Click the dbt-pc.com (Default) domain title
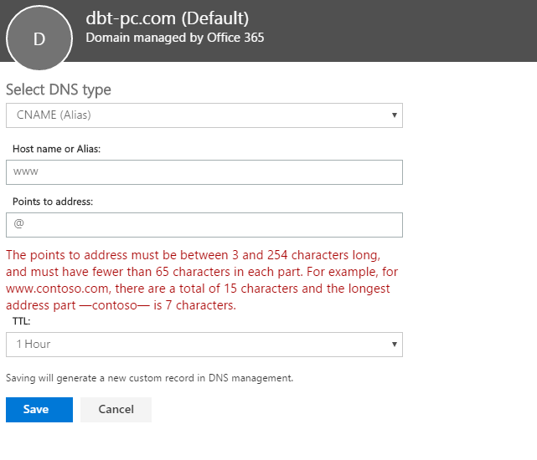 click(168, 18)
